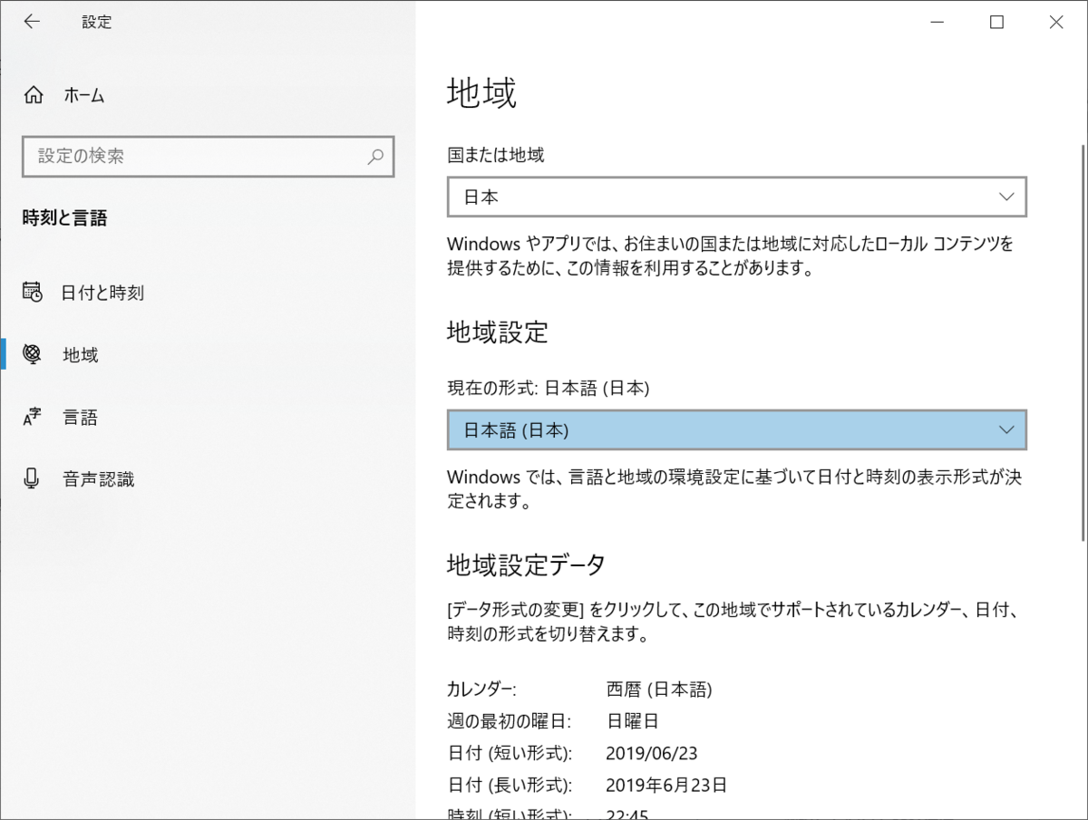Screen dimensions: 1088x820
Task: Click the 音声認識 microphone icon
Action: click(33, 478)
